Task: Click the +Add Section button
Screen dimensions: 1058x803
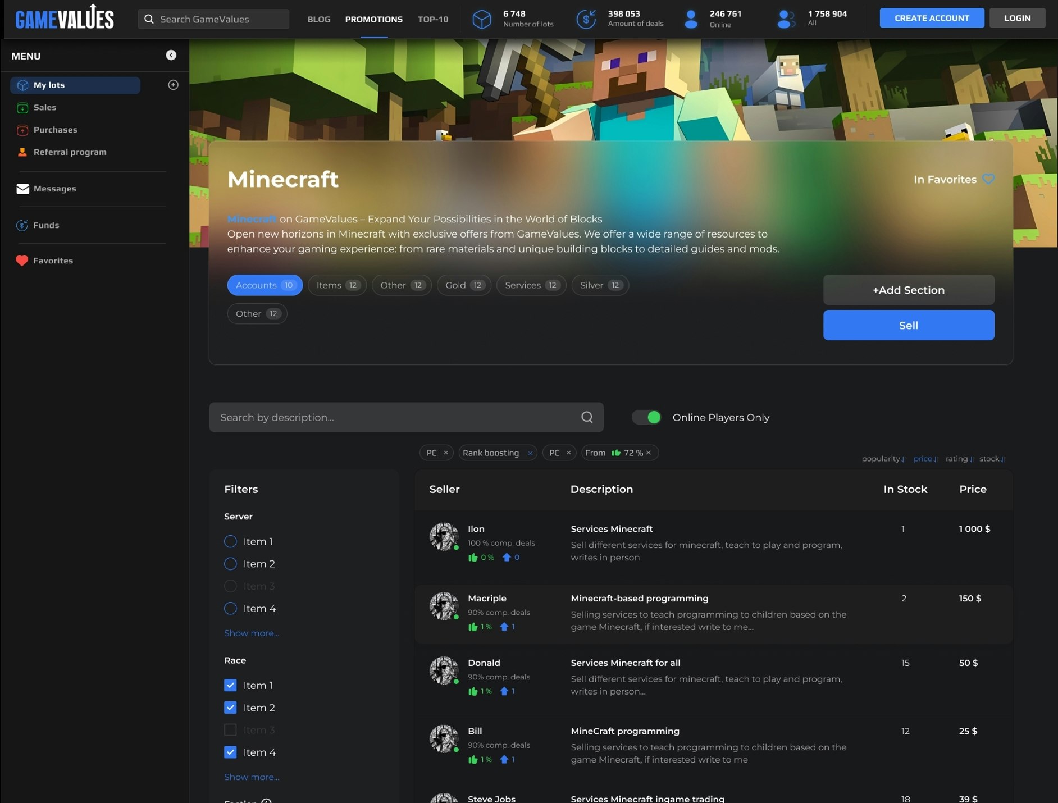Action: pyautogui.click(x=909, y=290)
